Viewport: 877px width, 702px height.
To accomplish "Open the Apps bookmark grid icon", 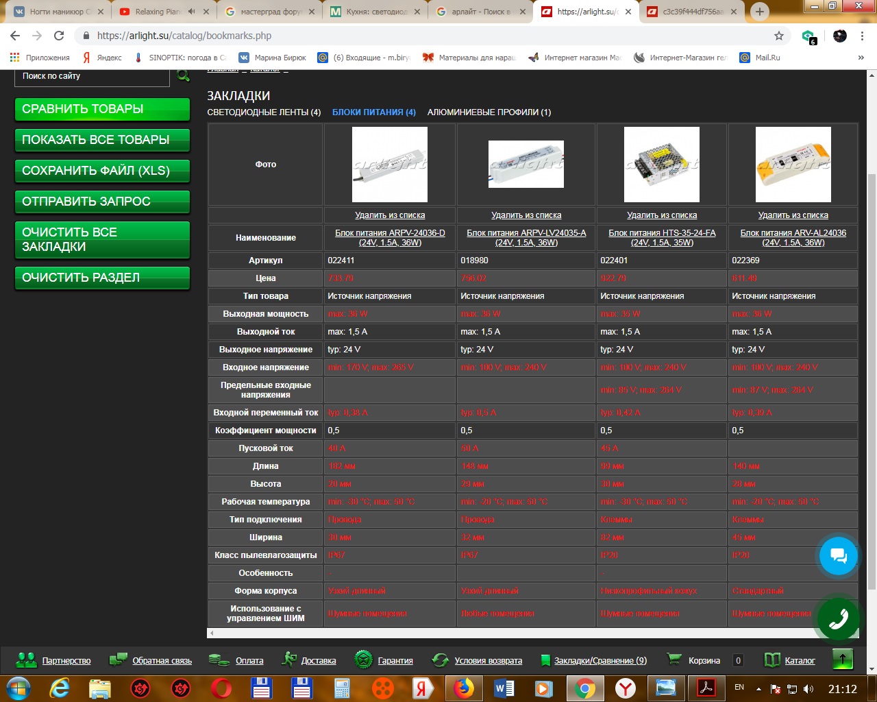I will (x=14, y=58).
